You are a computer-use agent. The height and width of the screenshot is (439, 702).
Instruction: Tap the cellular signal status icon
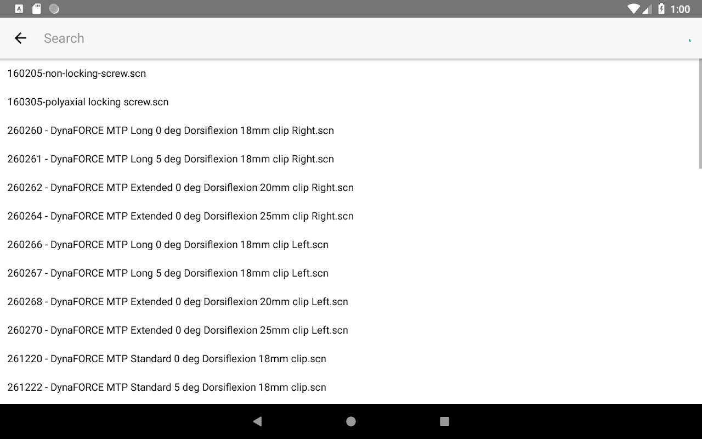point(647,9)
